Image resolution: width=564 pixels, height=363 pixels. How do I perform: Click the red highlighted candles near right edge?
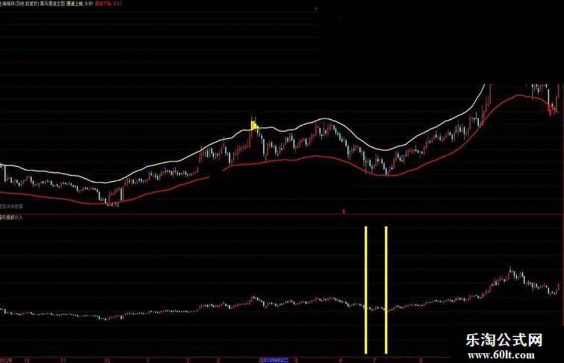[x=550, y=109]
